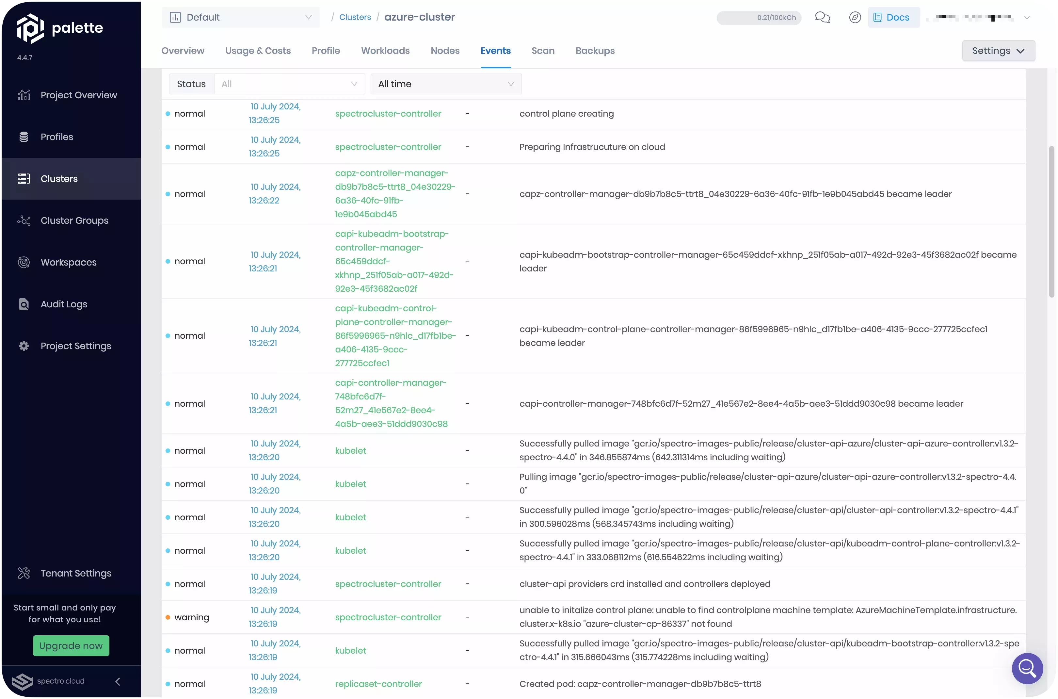The image size is (1058, 699).
Task: Select the Events tab
Action: pos(496,51)
